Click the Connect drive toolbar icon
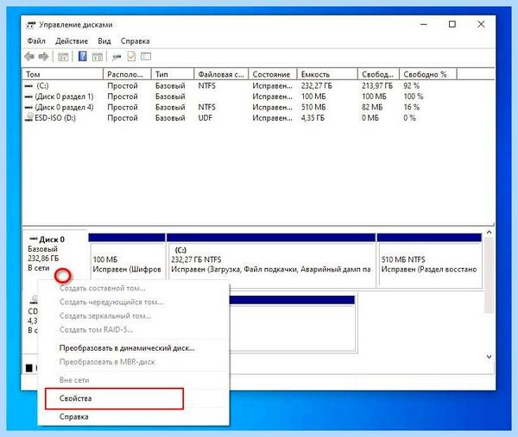 tap(117, 57)
